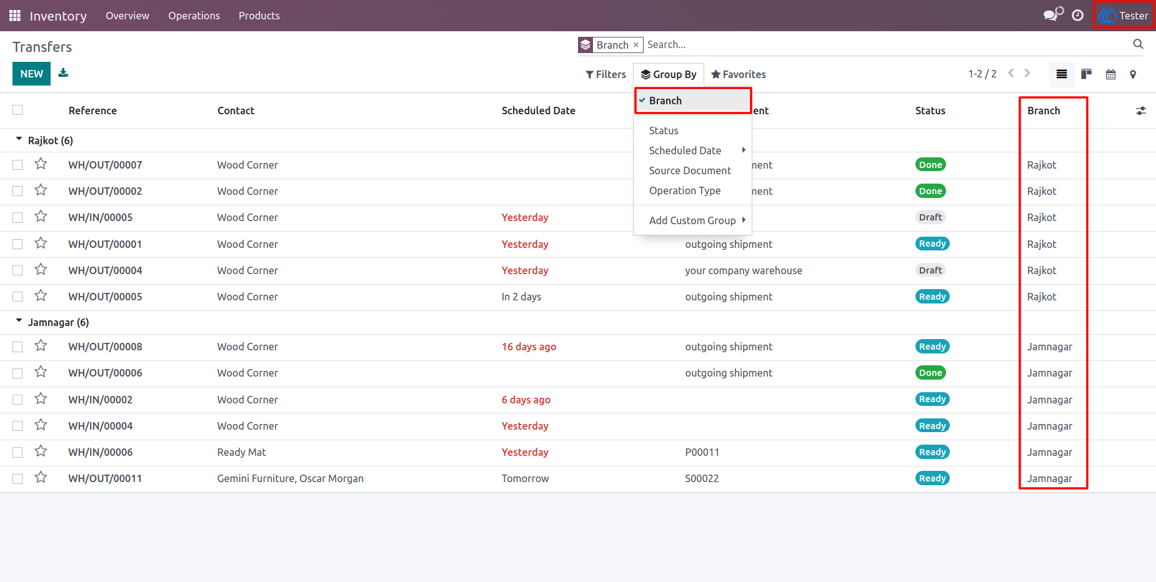This screenshot has height=582, width=1156.
Task: Open the Products menu
Action: 259,16
